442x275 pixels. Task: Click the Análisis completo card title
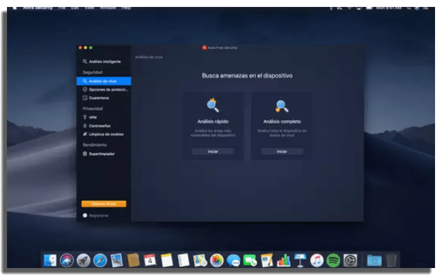[282, 122]
